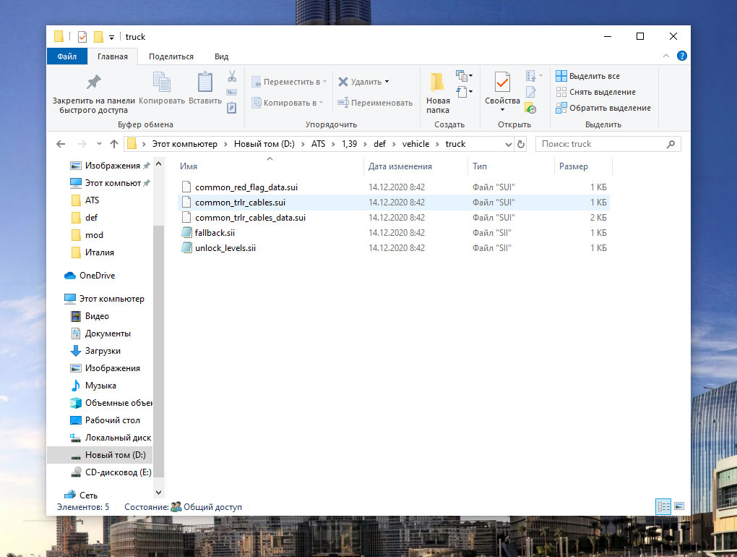Screen dimensions: 737x557
Task: Click the Paste clipboard icon
Action: pyautogui.click(x=205, y=82)
